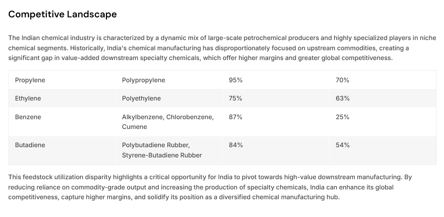Click the 87% value in Benzene row
This screenshot has width=444, height=217.
pyautogui.click(x=236, y=117)
